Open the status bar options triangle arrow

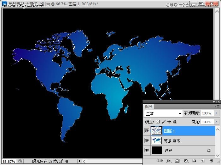79,161
